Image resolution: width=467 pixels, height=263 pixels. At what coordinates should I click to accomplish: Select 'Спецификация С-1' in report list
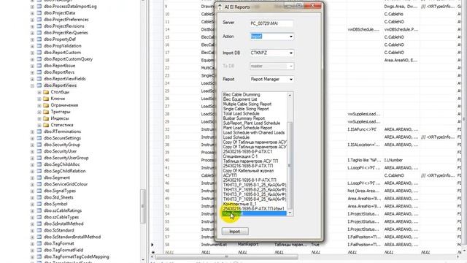[240, 156]
